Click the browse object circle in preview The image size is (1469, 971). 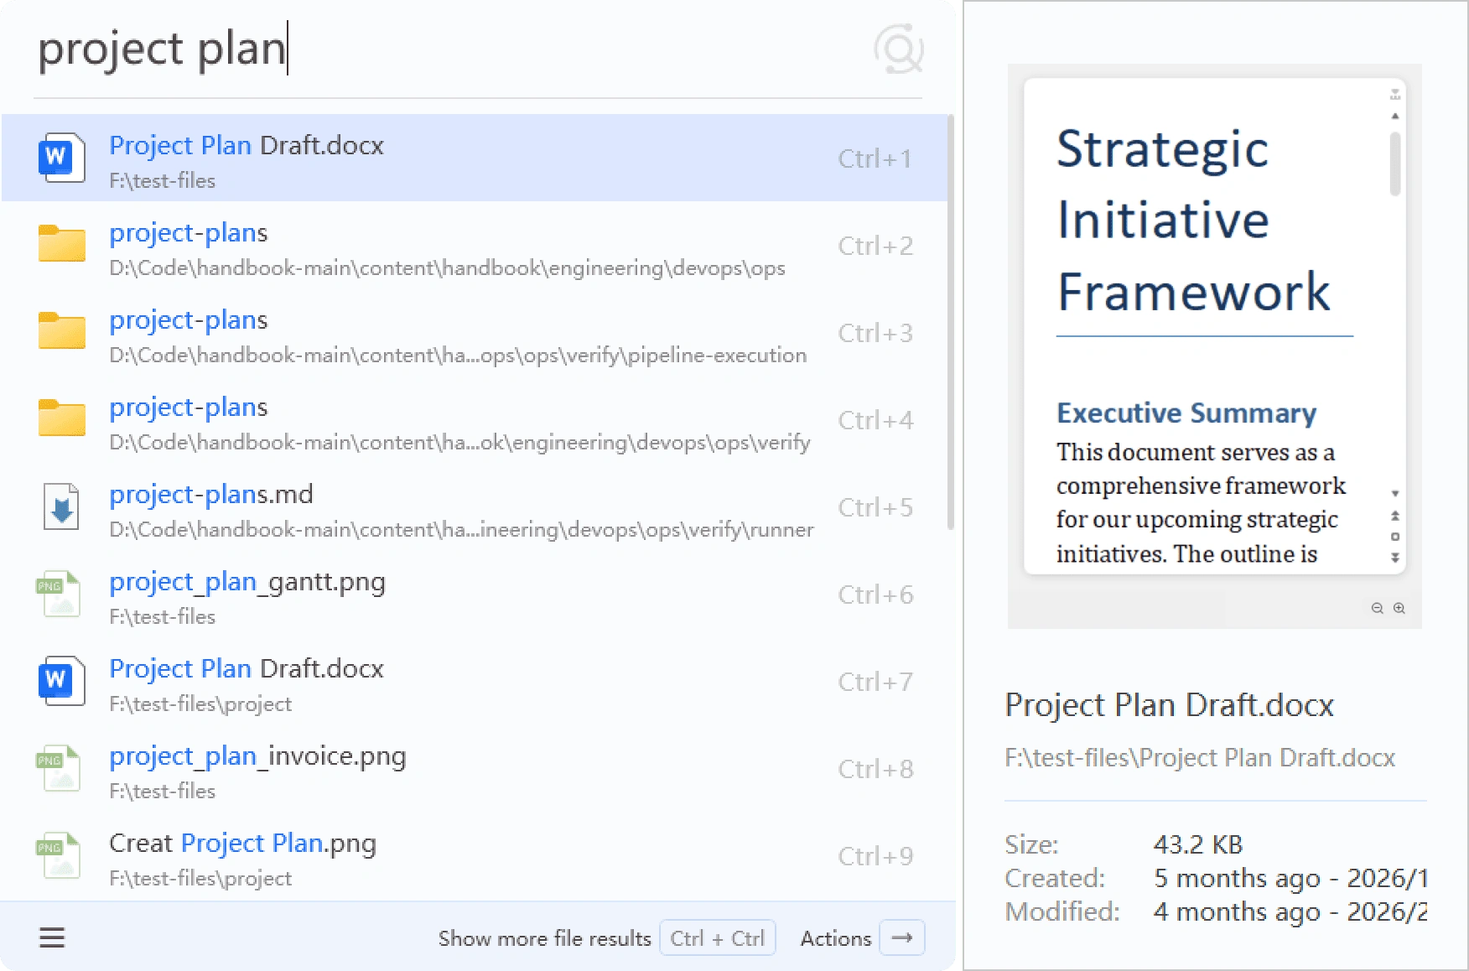[1395, 536]
